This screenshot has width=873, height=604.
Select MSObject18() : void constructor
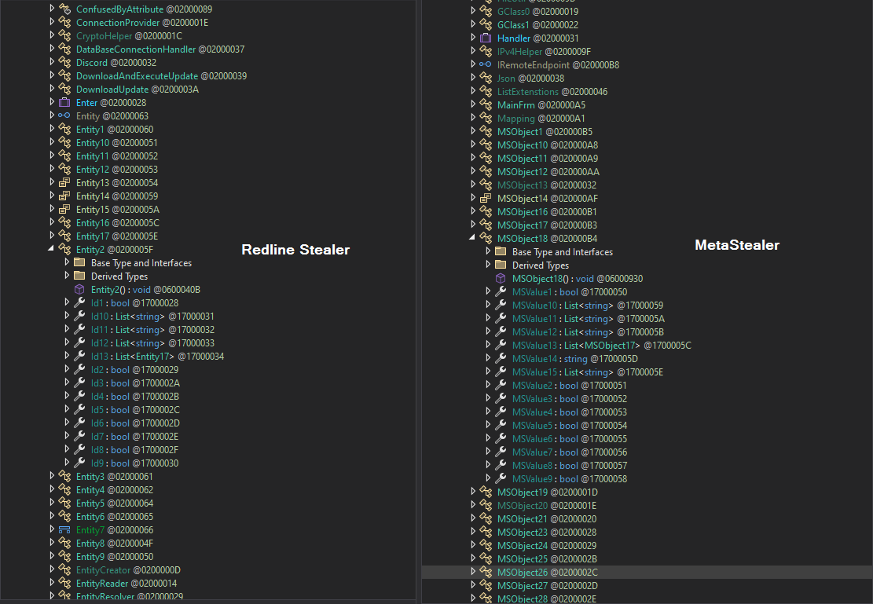coord(578,278)
